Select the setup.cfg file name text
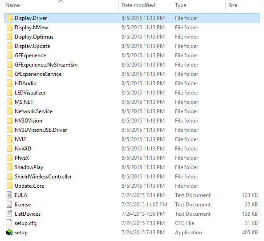The image size is (264, 241). coord(25,223)
